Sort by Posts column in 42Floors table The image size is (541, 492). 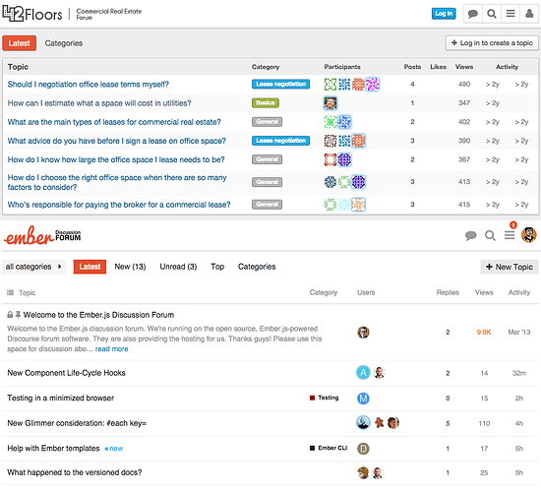tap(412, 67)
